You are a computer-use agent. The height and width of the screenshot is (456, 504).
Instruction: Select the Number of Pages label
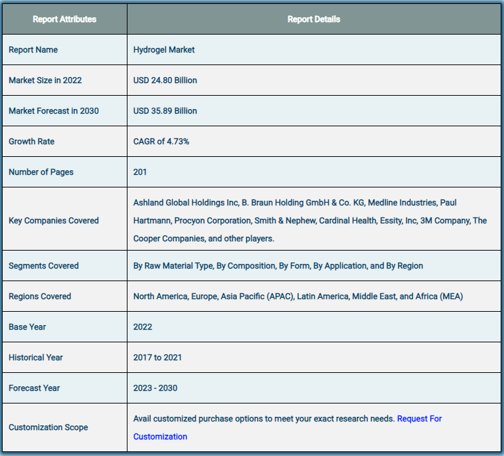point(41,172)
